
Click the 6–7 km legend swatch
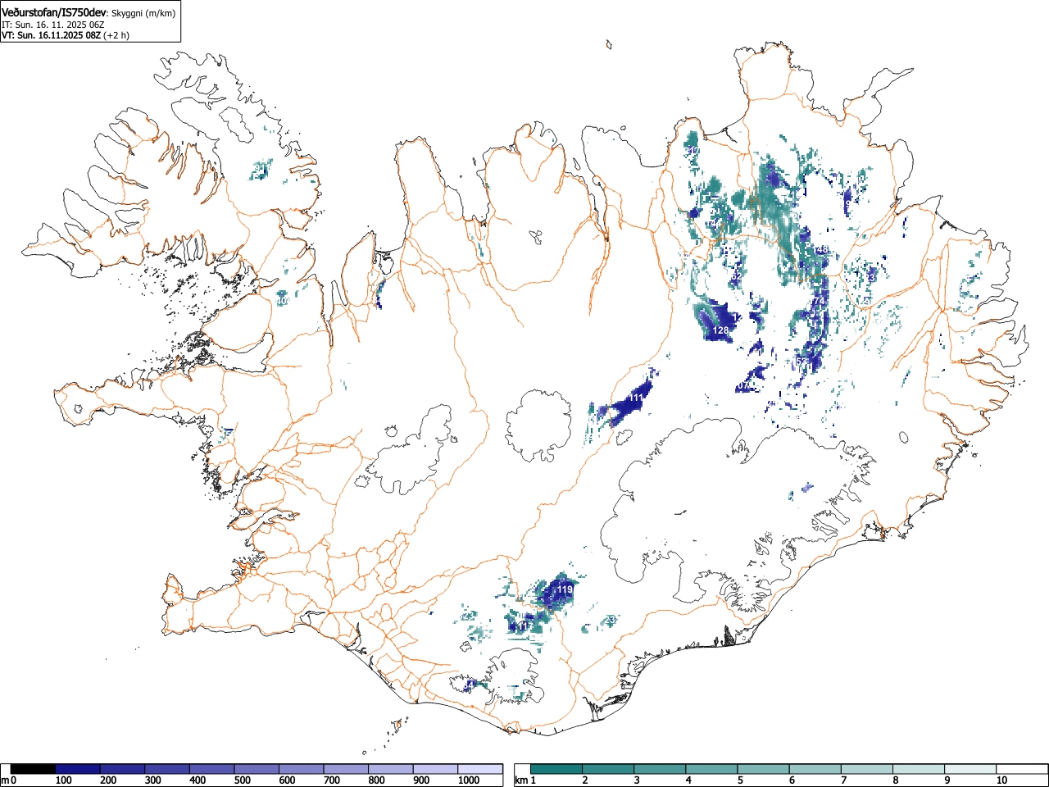point(815,769)
